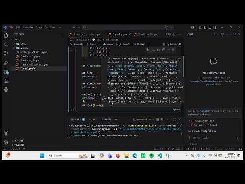Screen dimensions: 245x184
Task: Remove 'def_init_' is not defined attachment
Action: pyautogui.click(x=189, y=125)
